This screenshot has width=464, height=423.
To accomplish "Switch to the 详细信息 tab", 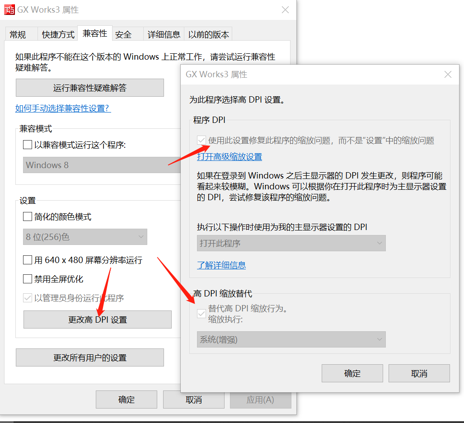I will pos(164,34).
